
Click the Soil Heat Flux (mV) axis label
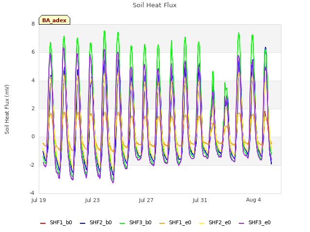[7, 110]
